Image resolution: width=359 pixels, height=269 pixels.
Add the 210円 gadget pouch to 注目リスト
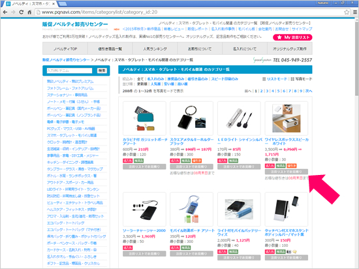144,166
